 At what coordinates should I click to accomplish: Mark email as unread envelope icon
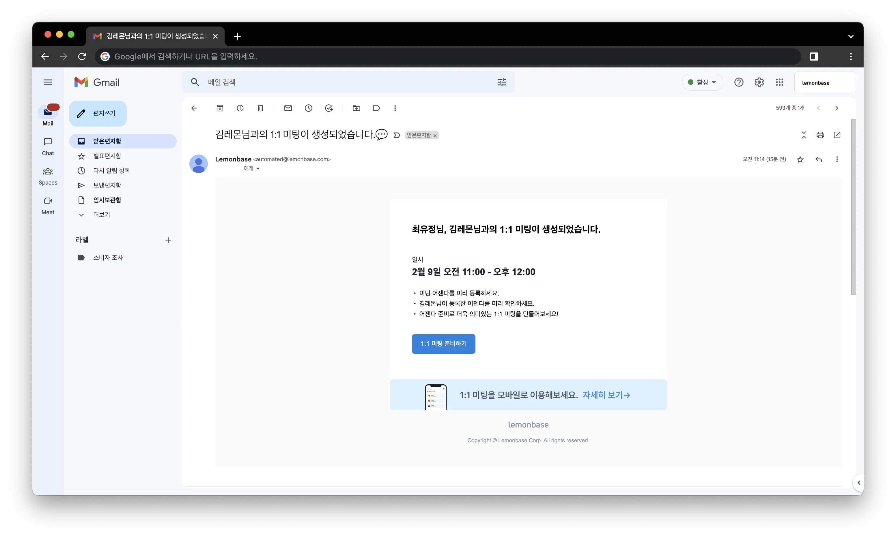point(288,108)
